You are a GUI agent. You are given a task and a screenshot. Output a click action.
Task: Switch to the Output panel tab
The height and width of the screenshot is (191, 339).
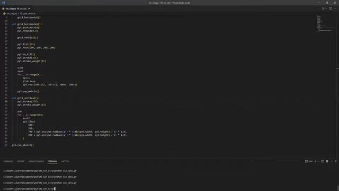tap(21, 161)
